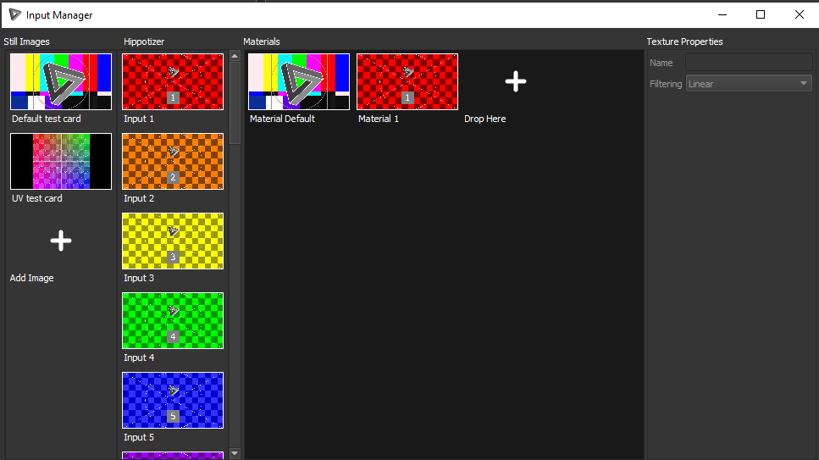Select the partially visible purple input thumbnail
This screenshot has width=819, height=460.
[173, 455]
